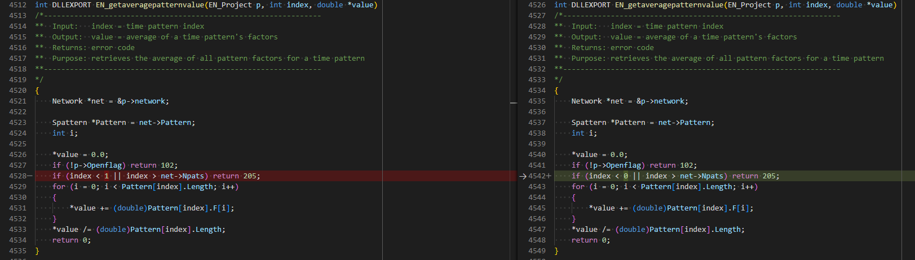Click 'return 102;' in the left pane
Viewport: 915px width, 260px height.
[x=154, y=165]
